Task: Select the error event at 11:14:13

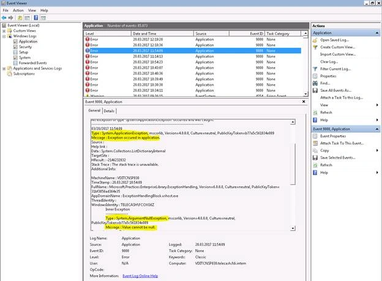Action: point(193,56)
